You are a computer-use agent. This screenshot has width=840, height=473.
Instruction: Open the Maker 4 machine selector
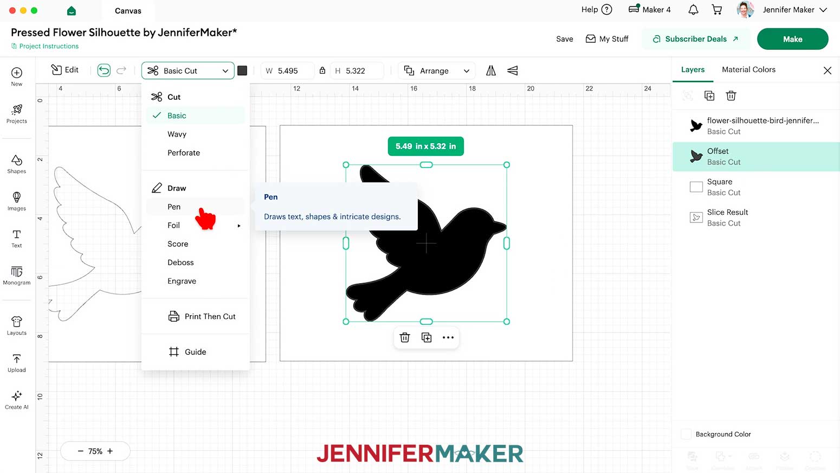[650, 10]
